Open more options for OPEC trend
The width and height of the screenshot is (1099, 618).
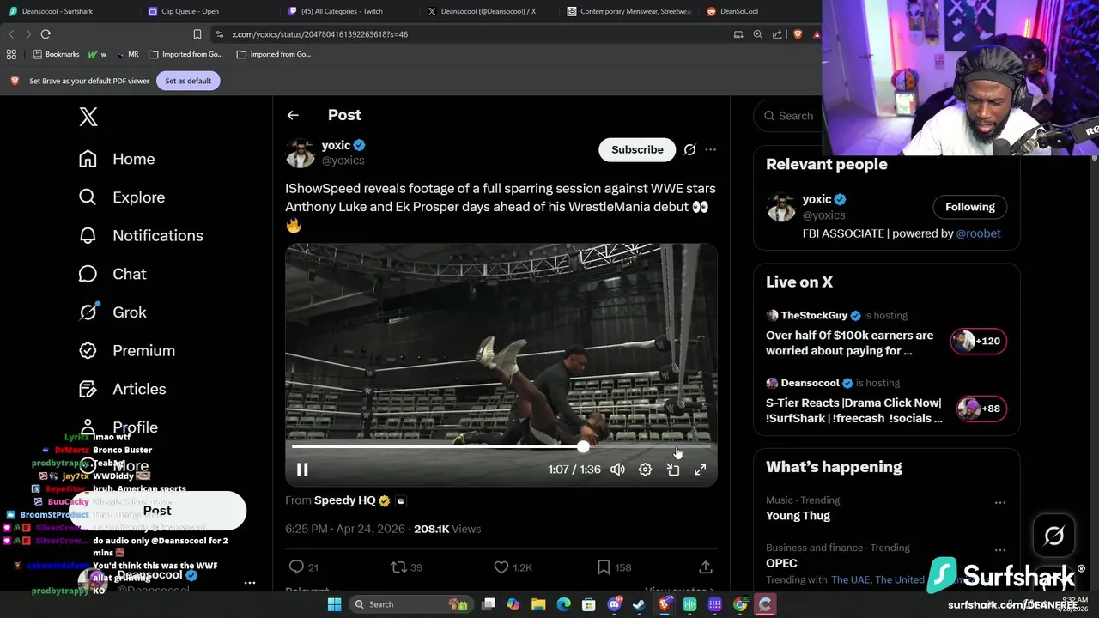(x=1000, y=550)
